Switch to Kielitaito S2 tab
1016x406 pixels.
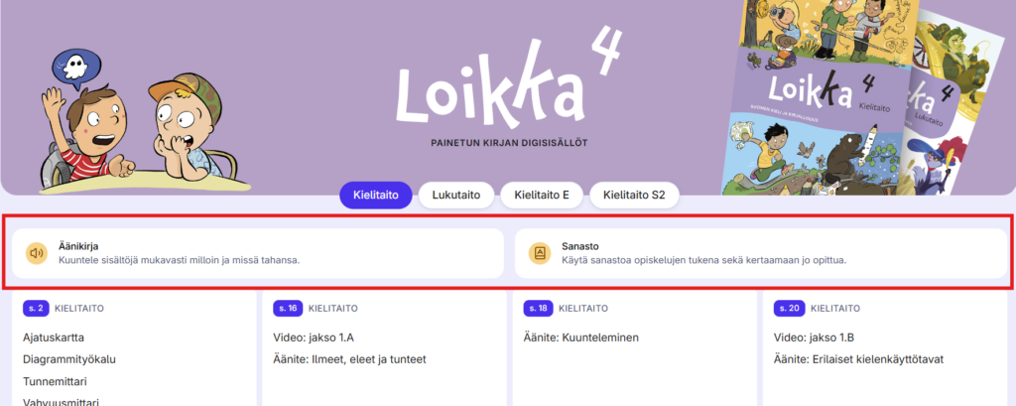pos(634,196)
